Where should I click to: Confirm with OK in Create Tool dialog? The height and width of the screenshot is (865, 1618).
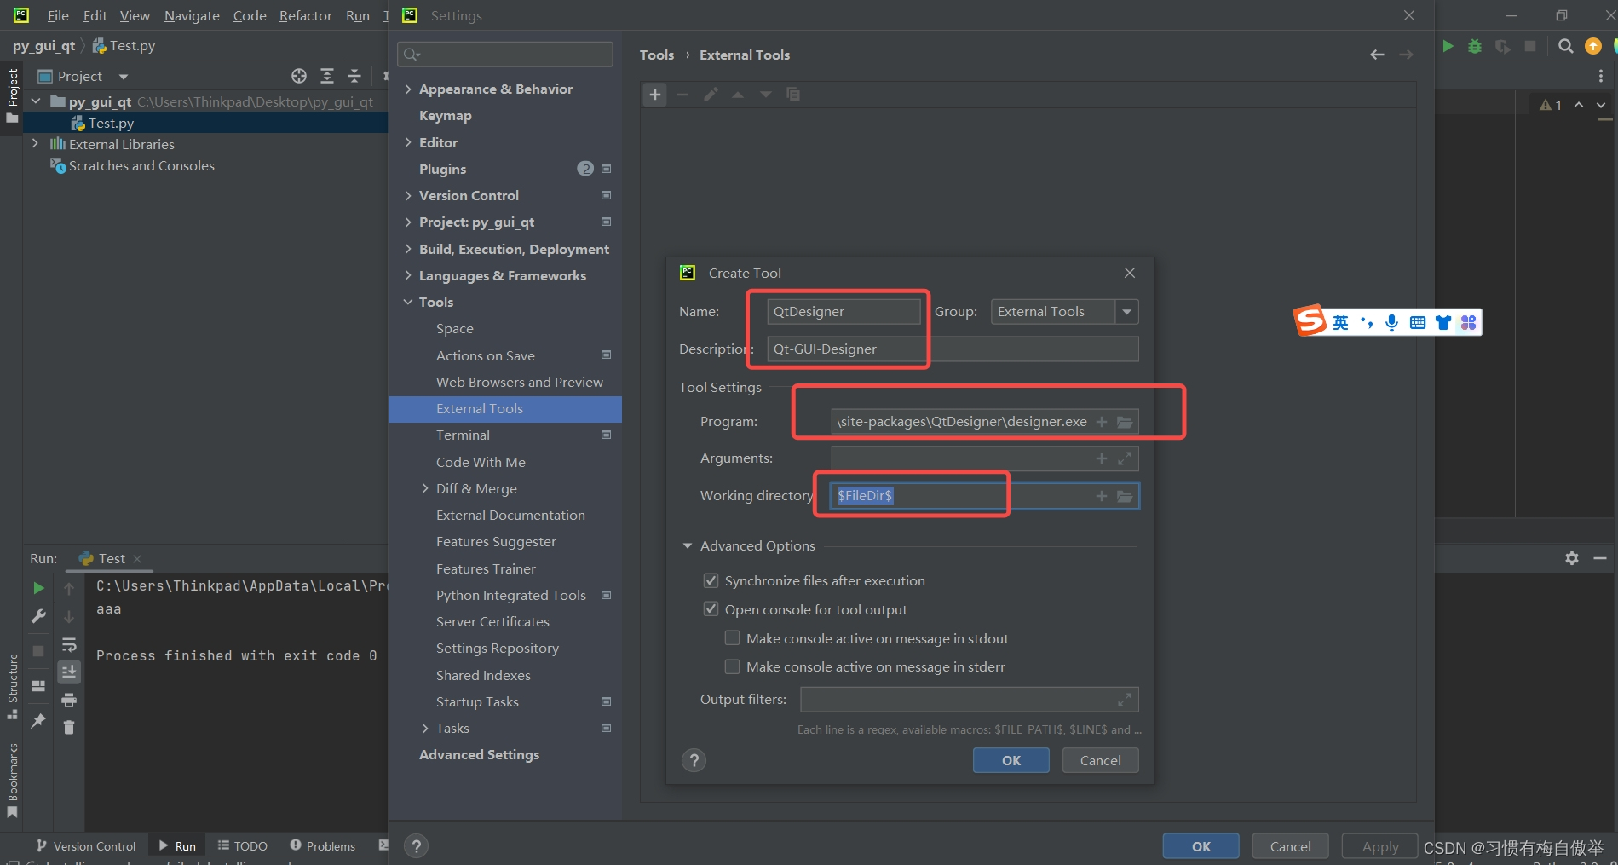(1011, 759)
